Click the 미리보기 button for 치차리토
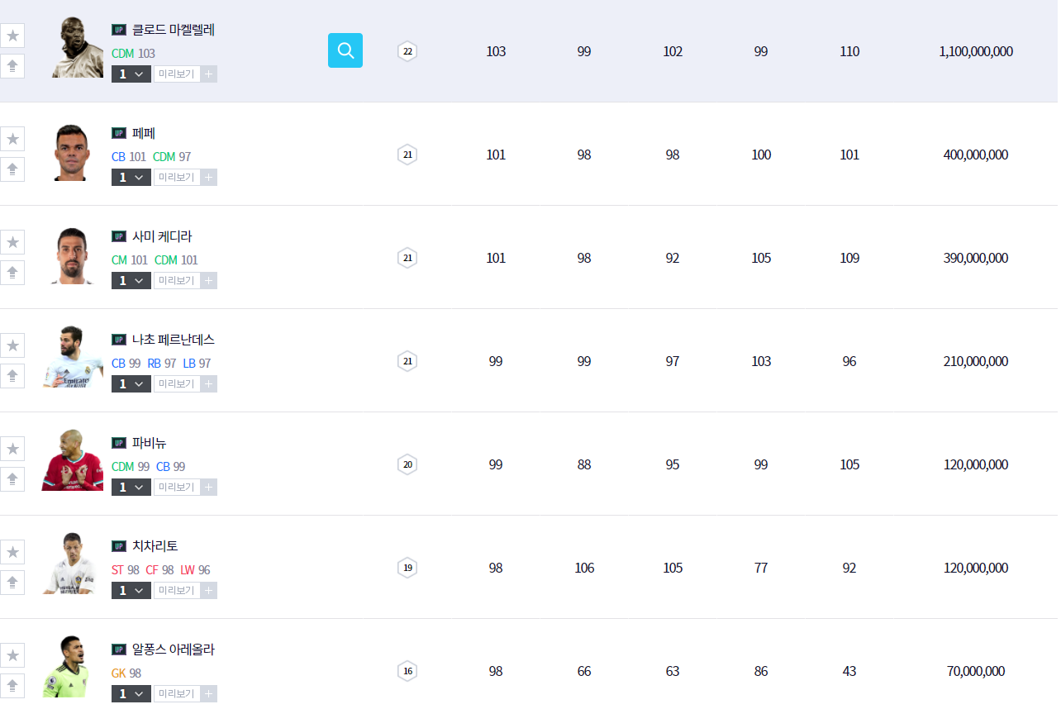The height and width of the screenshot is (709, 1061). pyautogui.click(x=176, y=591)
